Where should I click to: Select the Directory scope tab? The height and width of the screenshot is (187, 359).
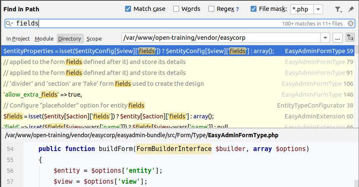click(69, 38)
